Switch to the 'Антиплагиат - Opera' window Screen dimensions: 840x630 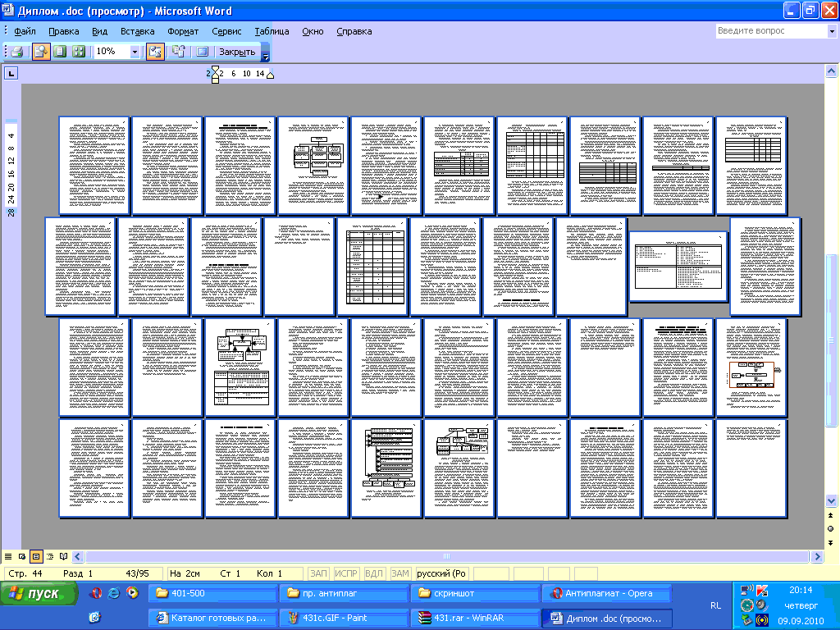tap(606, 594)
